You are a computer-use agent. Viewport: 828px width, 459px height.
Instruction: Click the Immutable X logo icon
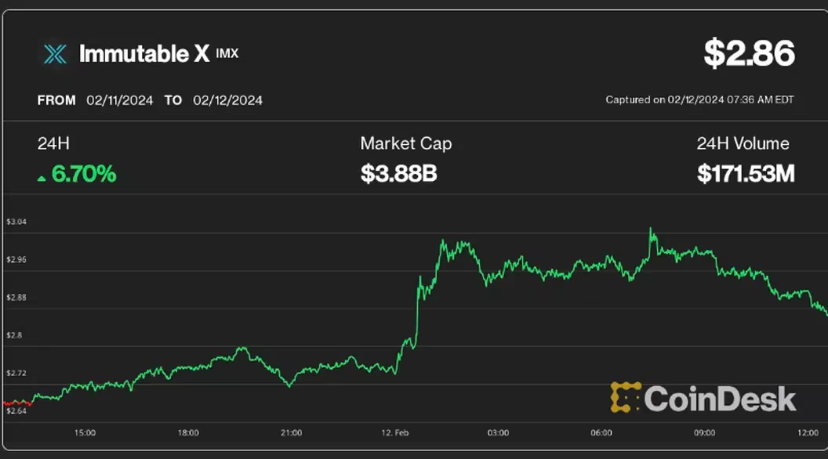pos(55,54)
